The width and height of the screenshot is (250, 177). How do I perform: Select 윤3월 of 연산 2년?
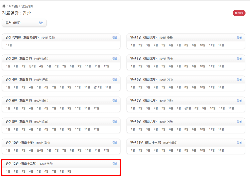[x=32, y=66]
